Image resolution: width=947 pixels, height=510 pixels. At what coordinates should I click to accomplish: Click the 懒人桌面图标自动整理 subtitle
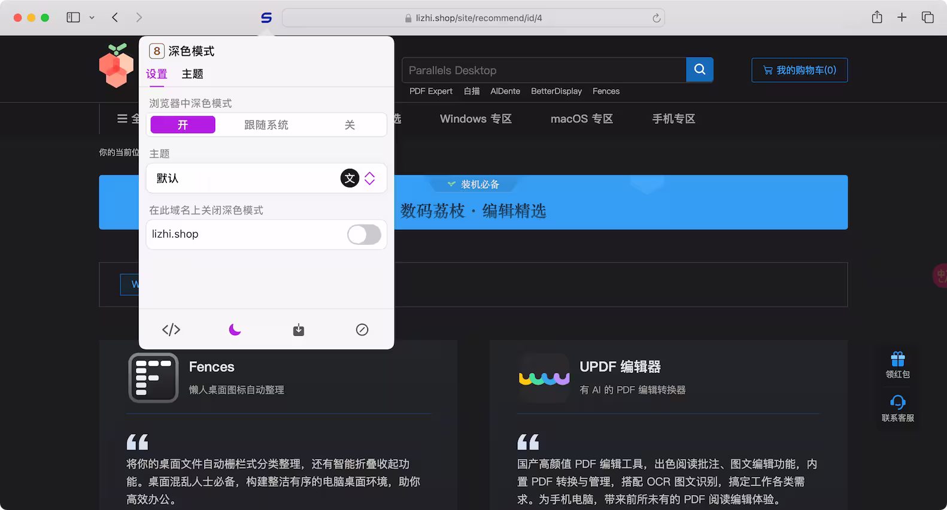236,390
